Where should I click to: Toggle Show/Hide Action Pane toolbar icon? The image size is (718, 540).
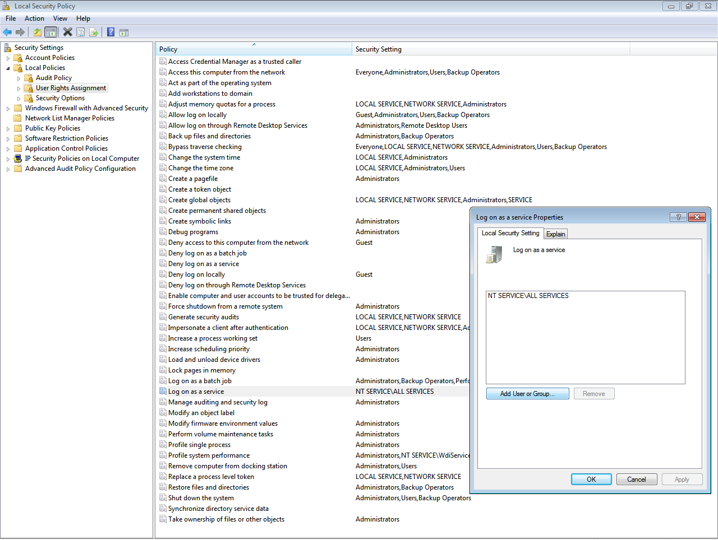click(124, 32)
